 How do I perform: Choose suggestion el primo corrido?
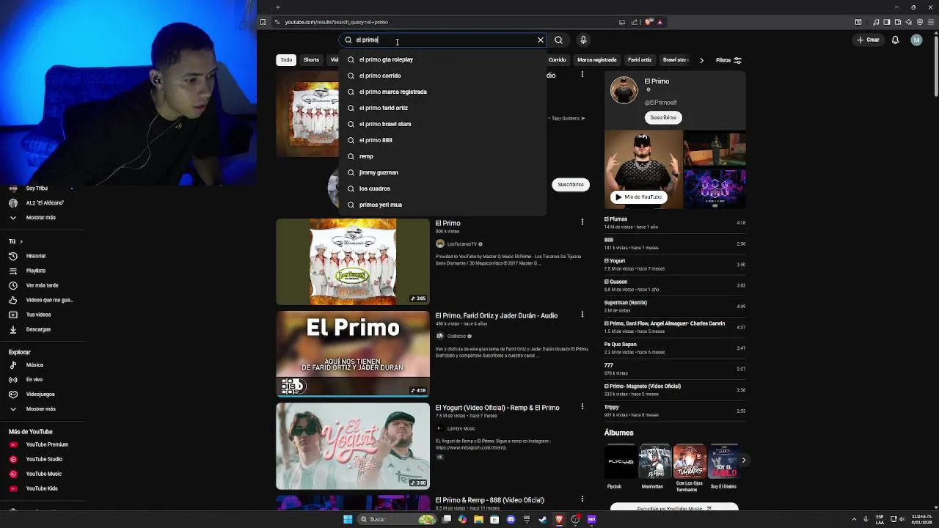[442, 76]
